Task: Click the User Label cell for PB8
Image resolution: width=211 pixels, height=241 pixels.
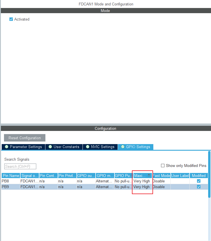Action: 180,181
